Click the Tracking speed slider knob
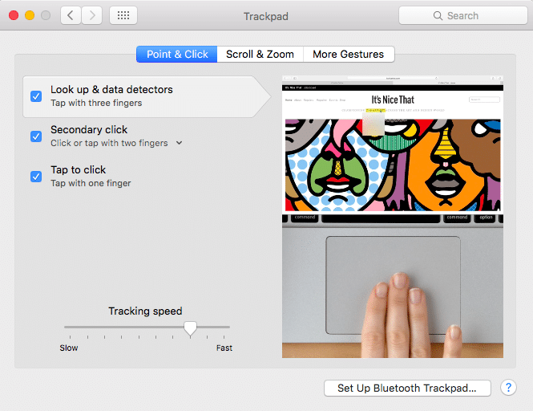The height and width of the screenshot is (411, 533). (191, 328)
